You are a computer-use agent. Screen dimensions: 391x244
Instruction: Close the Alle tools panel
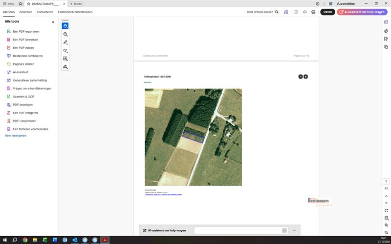coord(53,22)
